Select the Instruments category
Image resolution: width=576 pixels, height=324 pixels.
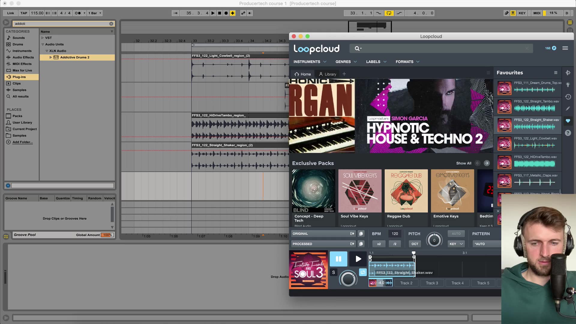point(22,51)
